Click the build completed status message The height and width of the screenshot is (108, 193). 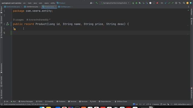click(26, 104)
